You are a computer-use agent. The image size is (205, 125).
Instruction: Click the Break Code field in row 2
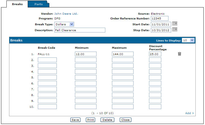47,60
